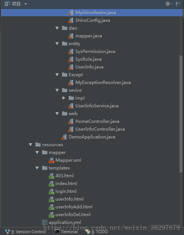Click the templates folder icon
184x235 pixels.
[45, 168]
